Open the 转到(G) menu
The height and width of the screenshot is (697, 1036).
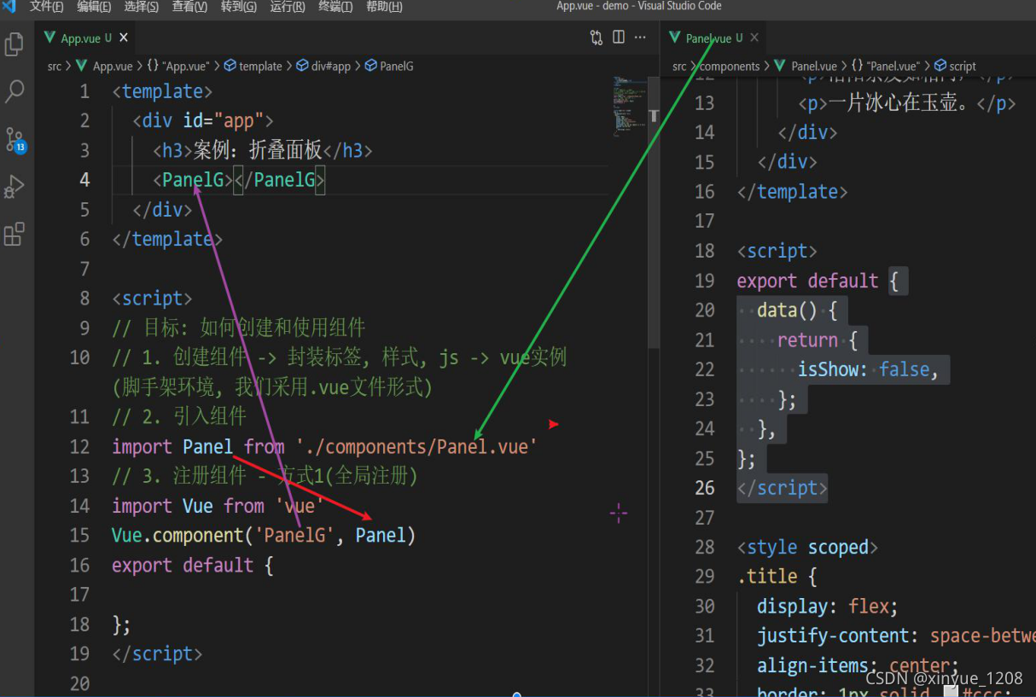[x=239, y=7]
